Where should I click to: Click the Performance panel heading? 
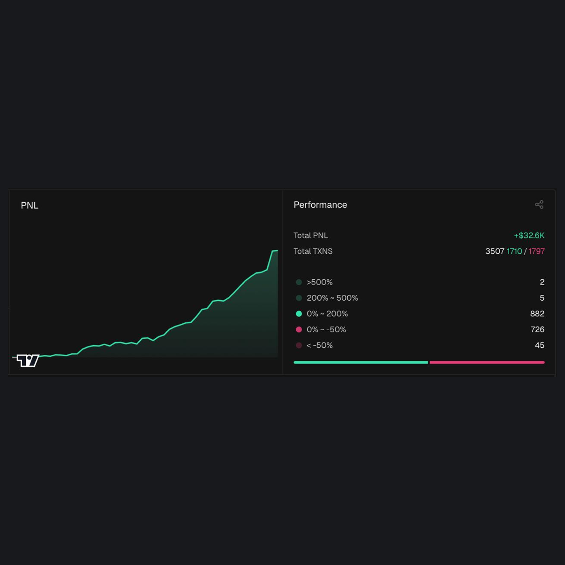[320, 205]
